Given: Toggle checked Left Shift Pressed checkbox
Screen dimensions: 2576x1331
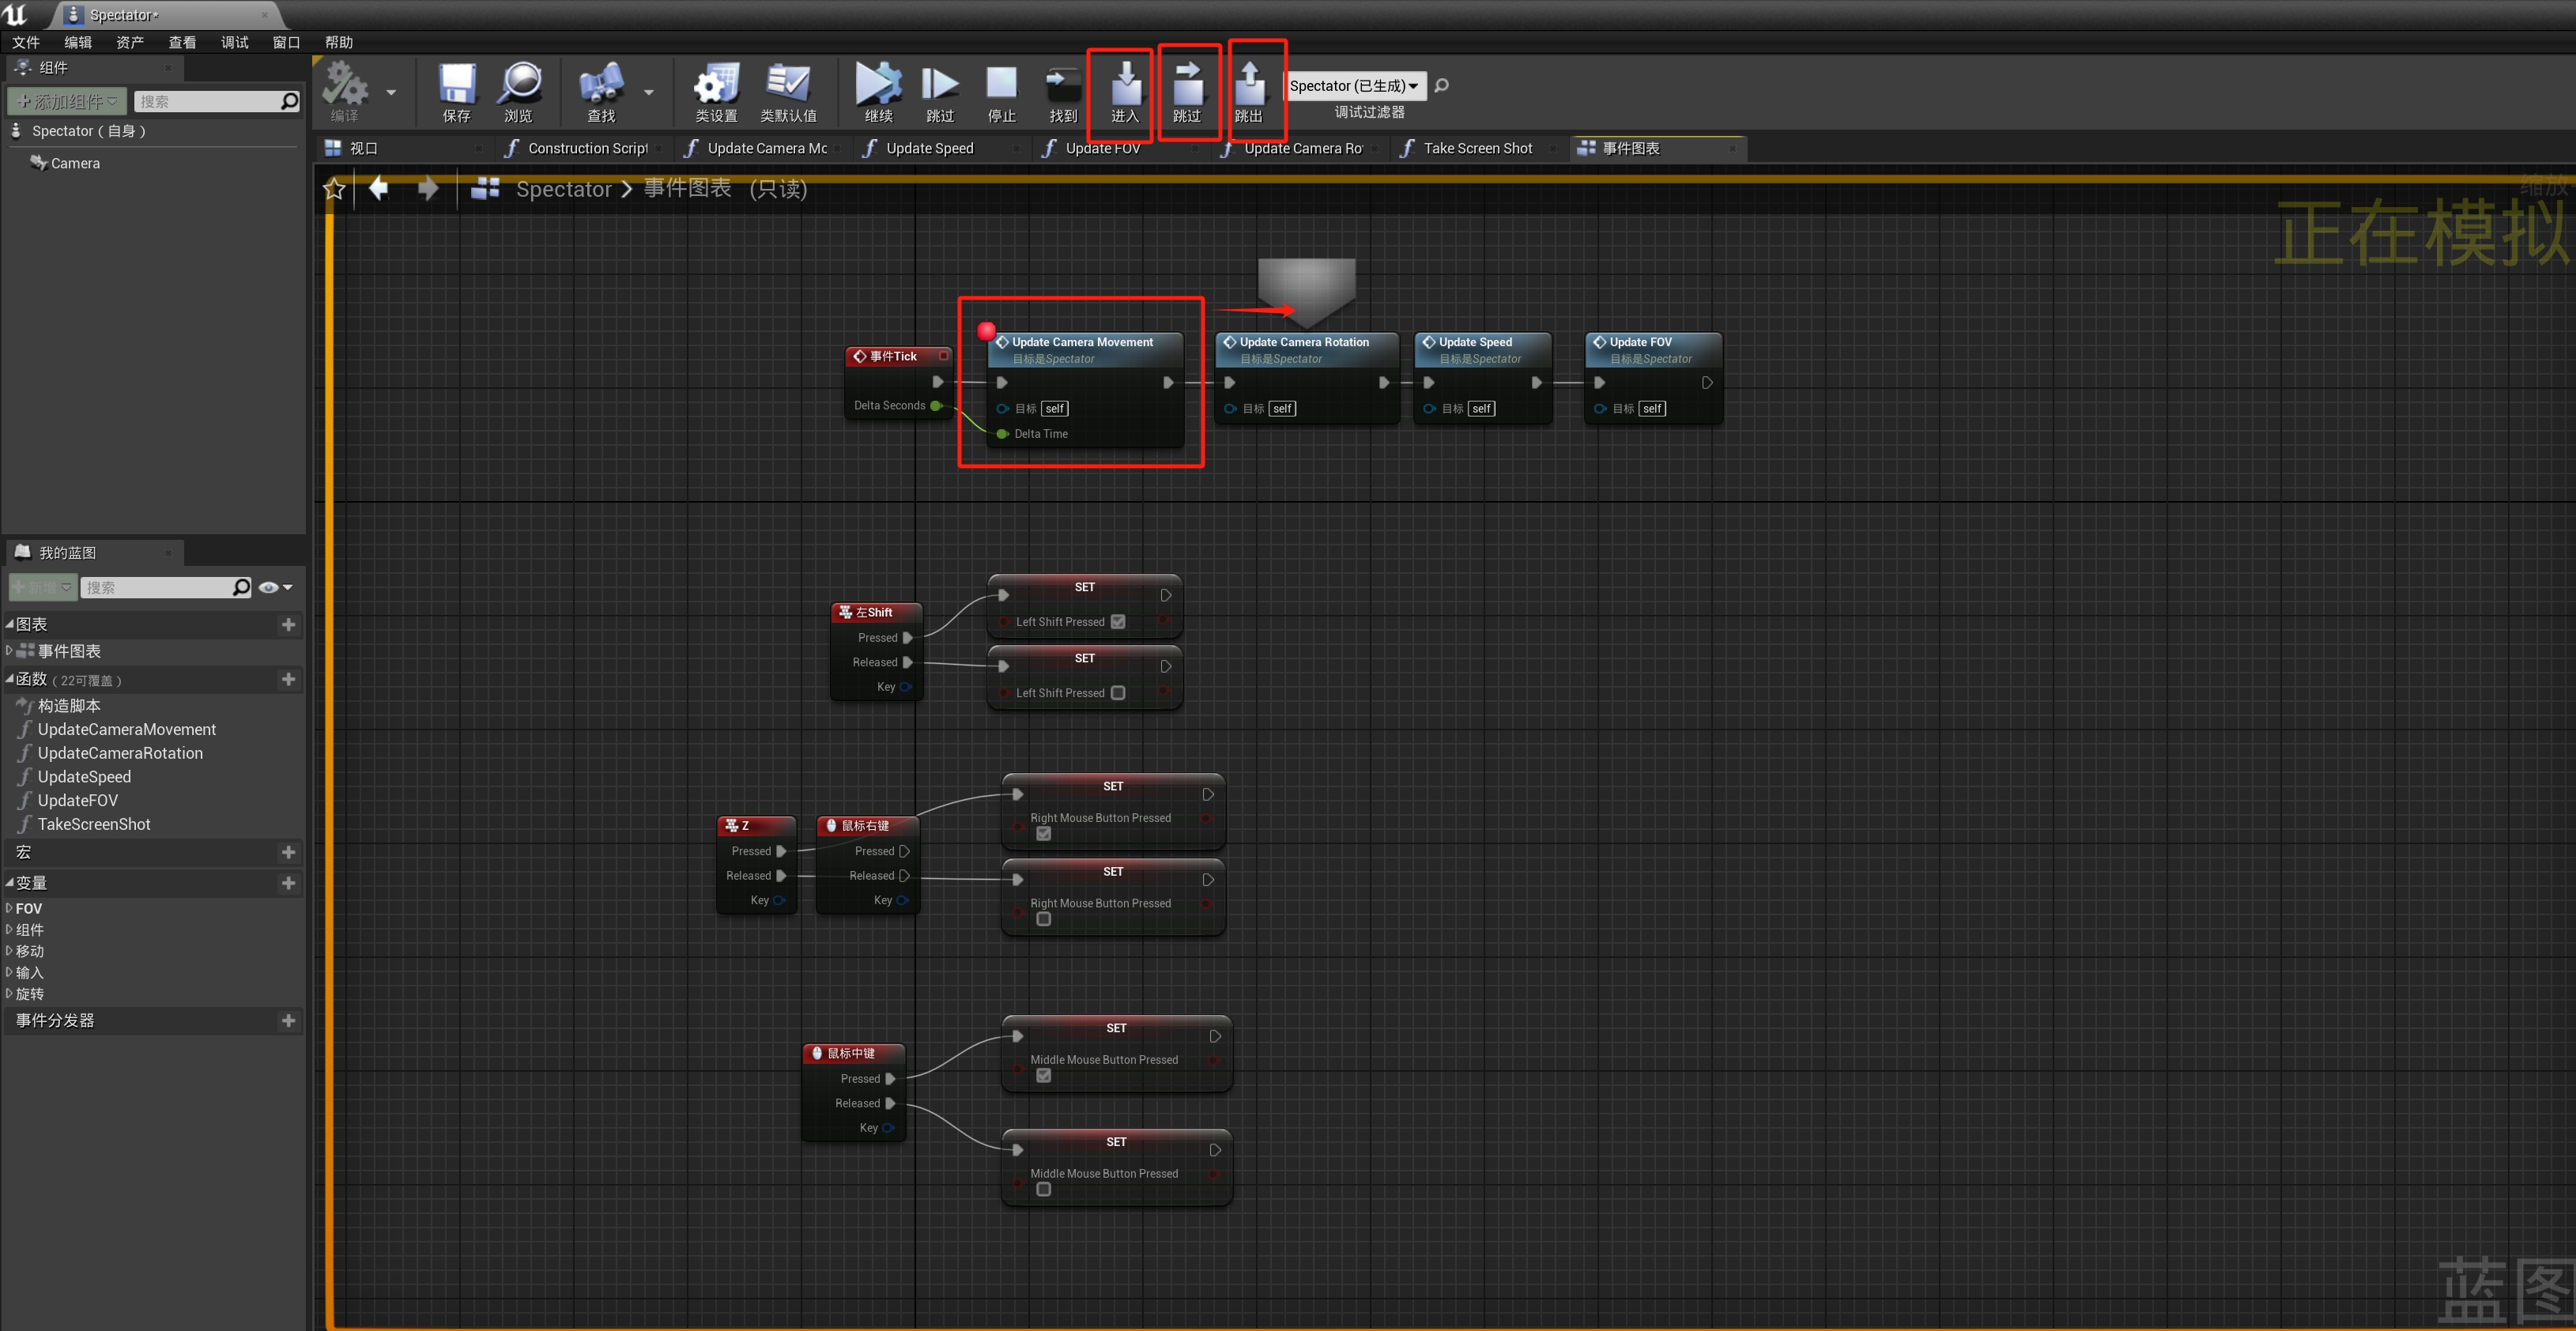Looking at the screenshot, I should pyautogui.click(x=1118, y=622).
